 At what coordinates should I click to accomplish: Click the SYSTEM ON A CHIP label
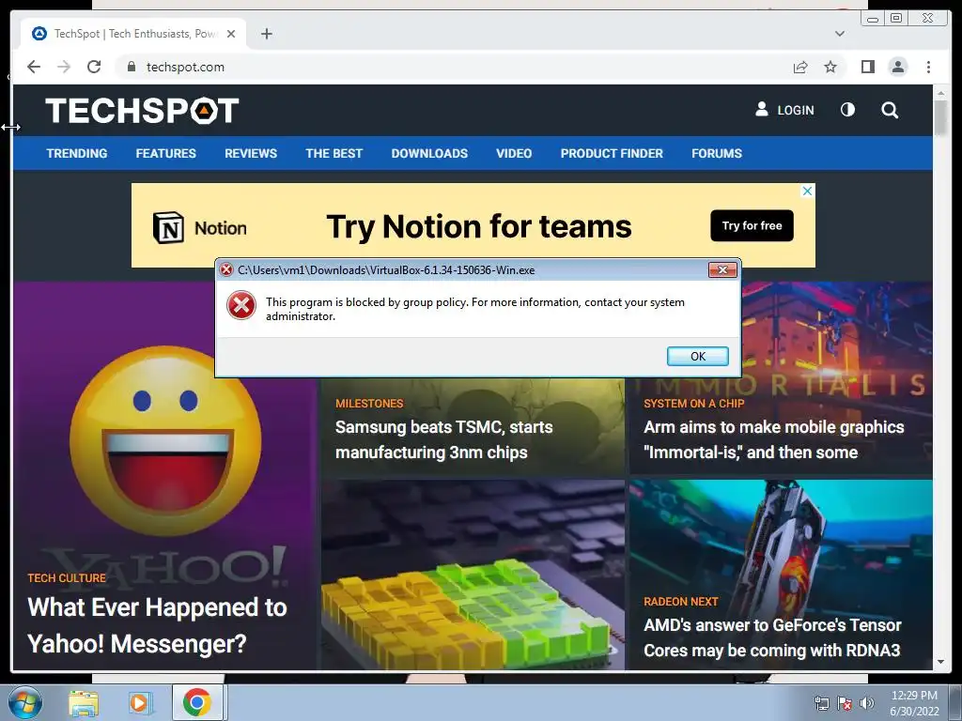pos(694,404)
